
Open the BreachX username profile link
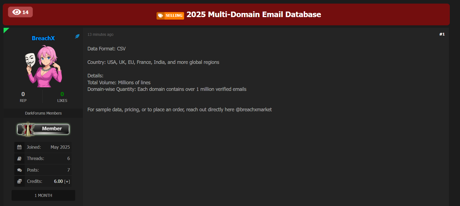click(x=43, y=38)
